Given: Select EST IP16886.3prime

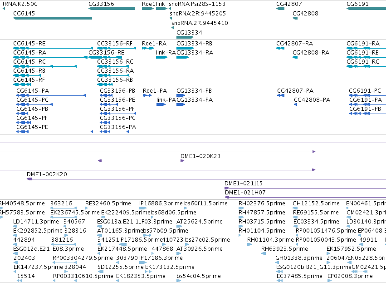Looking at the screenshot, I should point(143,209).
